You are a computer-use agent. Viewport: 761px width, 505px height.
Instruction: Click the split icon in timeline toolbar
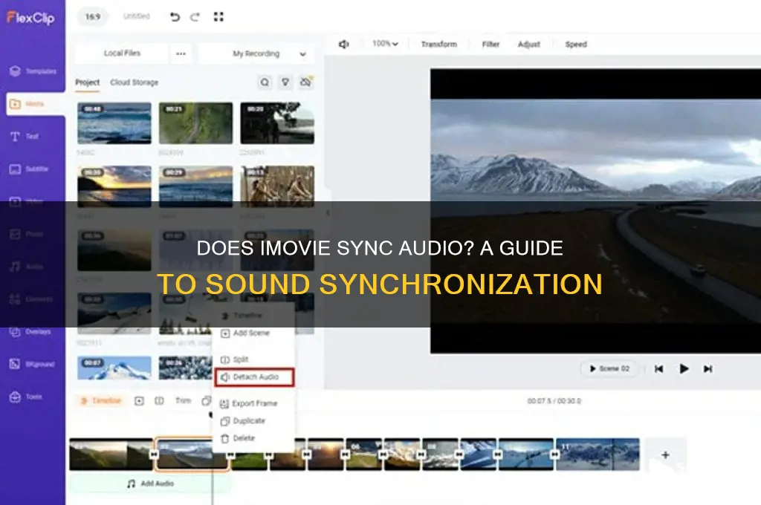(x=159, y=401)
